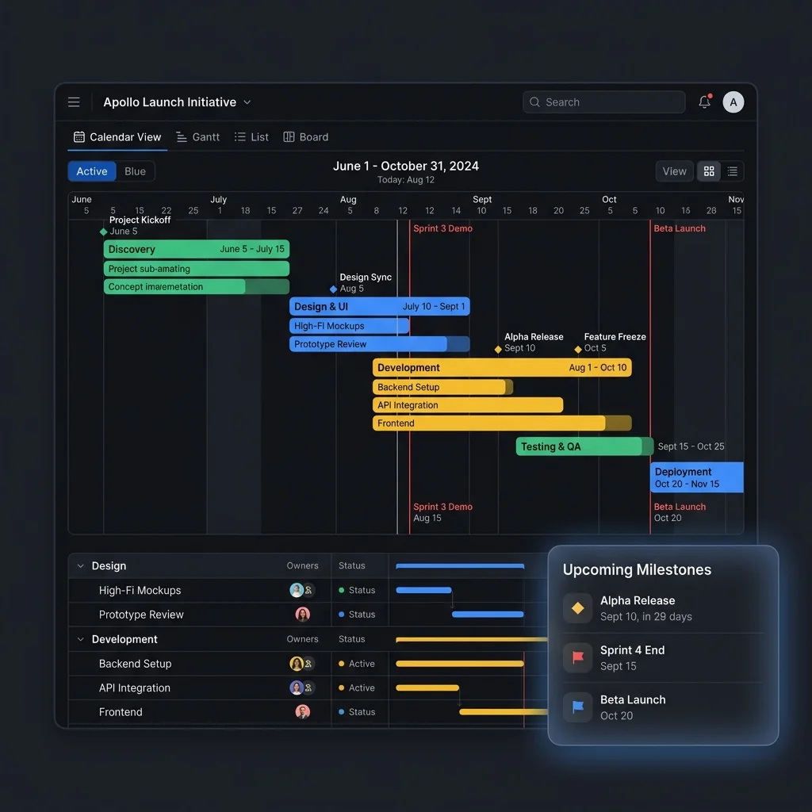This screenshot has height=812, width=812.
Task: Click the Design & UI phase bar
Action: [x=380, y=307]
